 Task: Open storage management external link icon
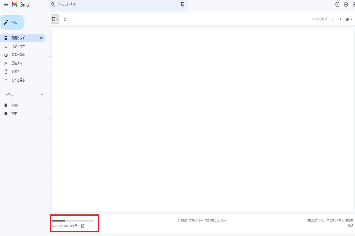82,226
